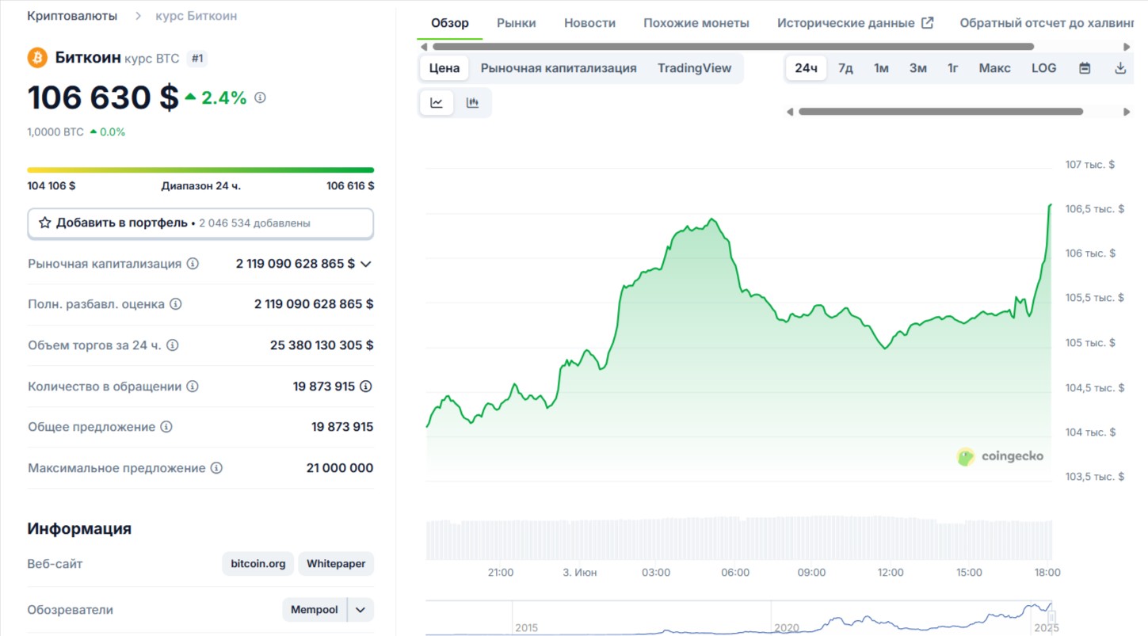The height and width of the screenshot is (636, 1148).
Task: Click the 2 119 090 628 865 $ market cap value
Action: click(296, 264)
